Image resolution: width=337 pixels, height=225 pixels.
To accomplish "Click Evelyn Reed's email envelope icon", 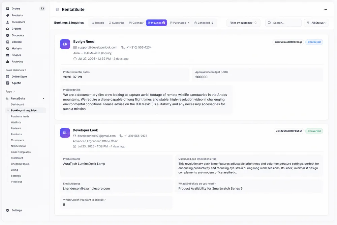I will [x=75, y=47].
